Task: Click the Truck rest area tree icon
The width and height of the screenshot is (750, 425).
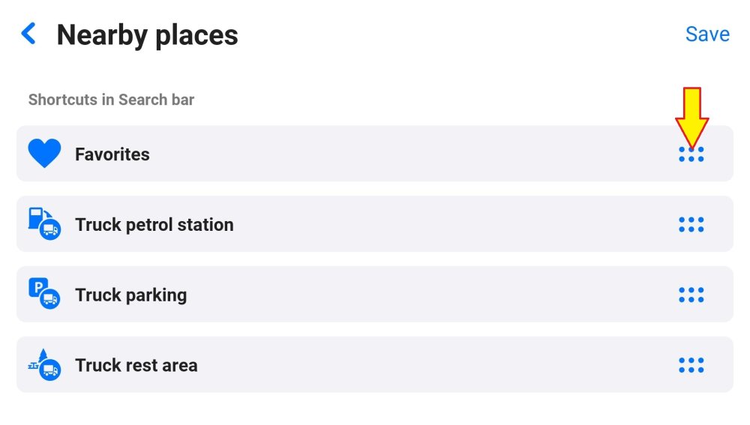Action: pyautogui.click(x=44, y=365)
